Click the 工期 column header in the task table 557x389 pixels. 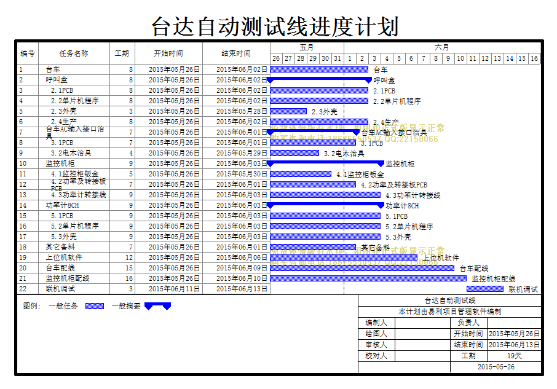[x=122, y=53]
